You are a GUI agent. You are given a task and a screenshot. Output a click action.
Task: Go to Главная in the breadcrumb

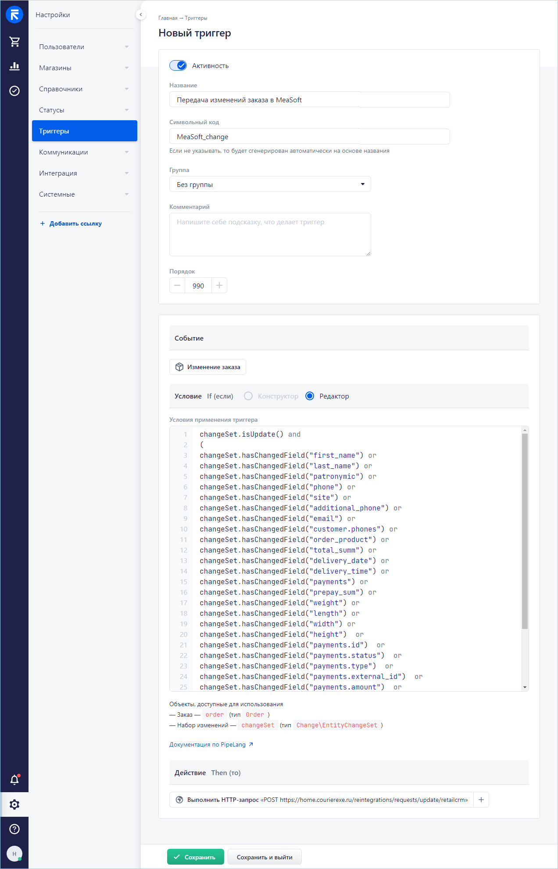[x=168, y=18]
